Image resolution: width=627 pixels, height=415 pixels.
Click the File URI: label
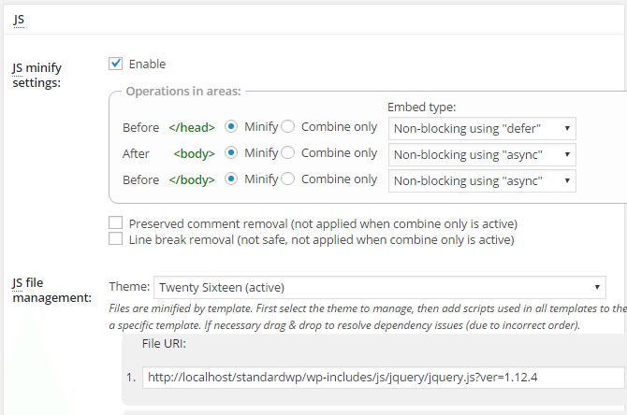[x=164, y=344]
